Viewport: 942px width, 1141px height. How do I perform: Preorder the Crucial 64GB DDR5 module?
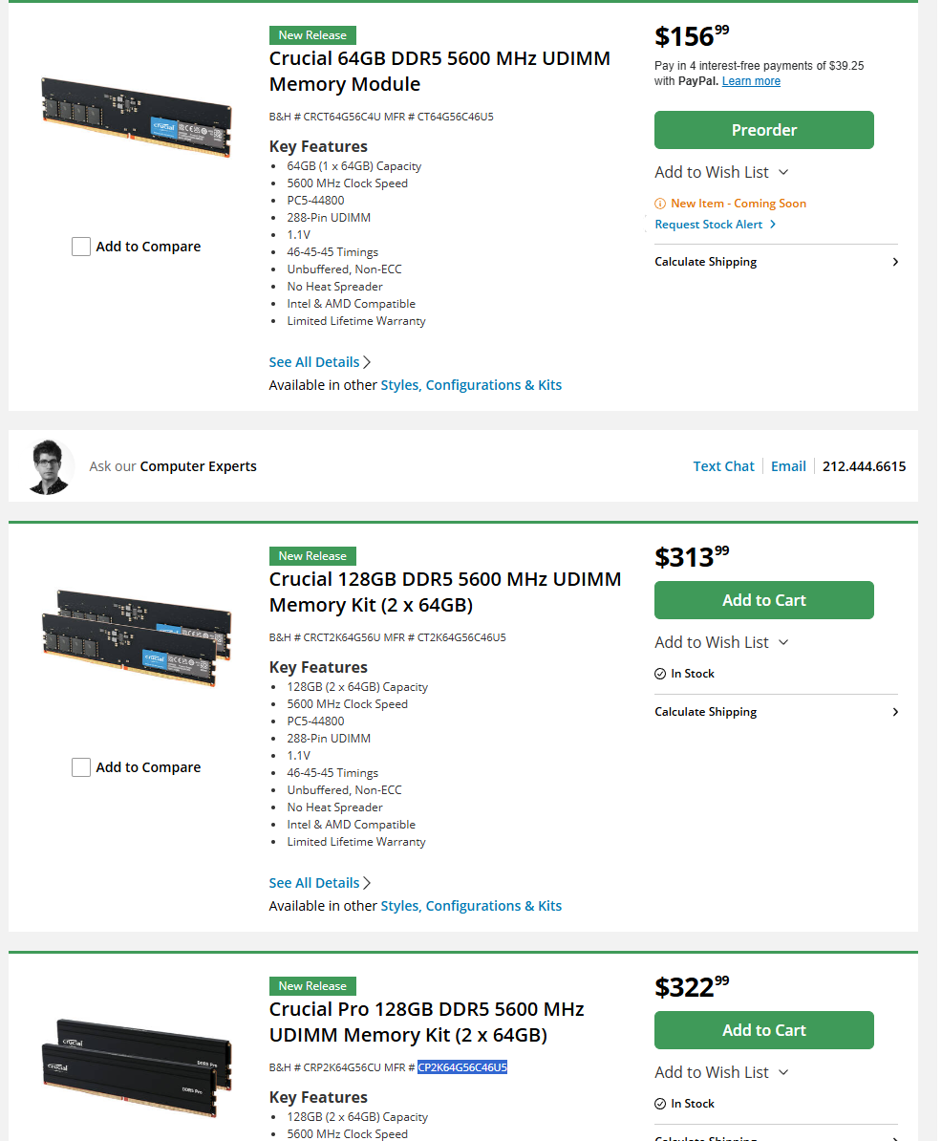coord(763,130)
